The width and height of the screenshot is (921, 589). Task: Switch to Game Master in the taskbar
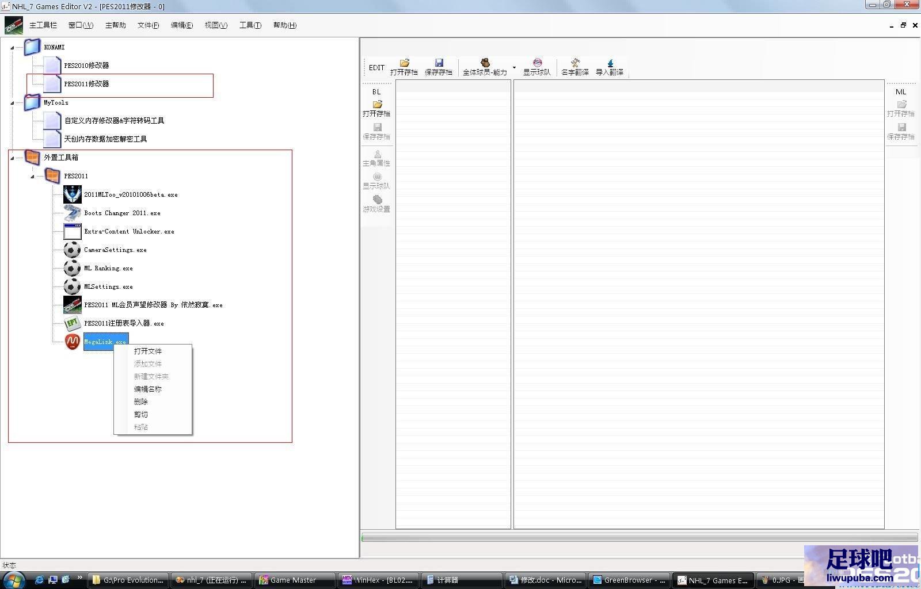point(294,580)
